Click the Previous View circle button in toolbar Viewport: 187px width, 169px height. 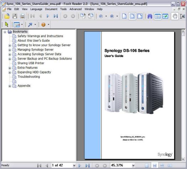click(65, 16)
